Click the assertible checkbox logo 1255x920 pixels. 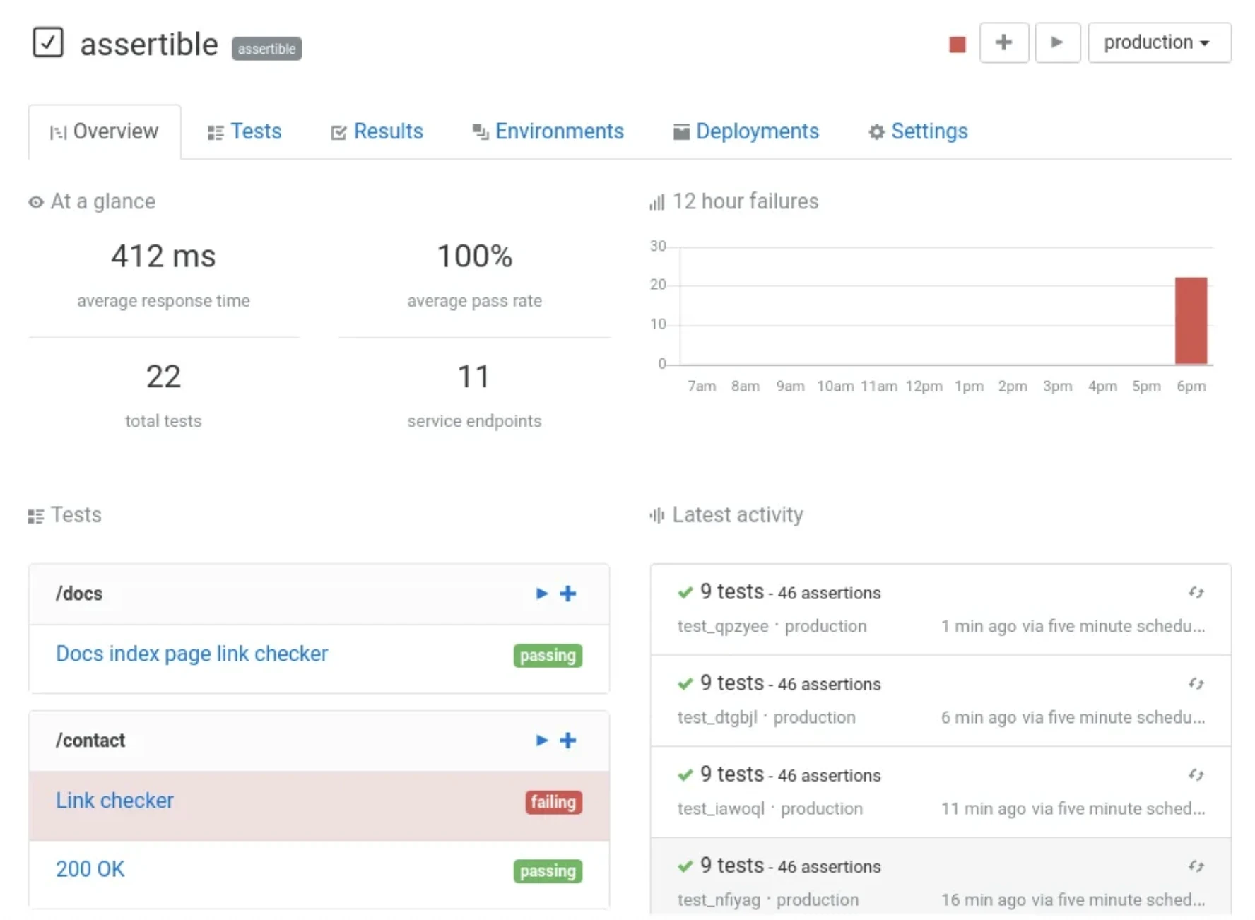pyautogui.click(x=48, y=43)
